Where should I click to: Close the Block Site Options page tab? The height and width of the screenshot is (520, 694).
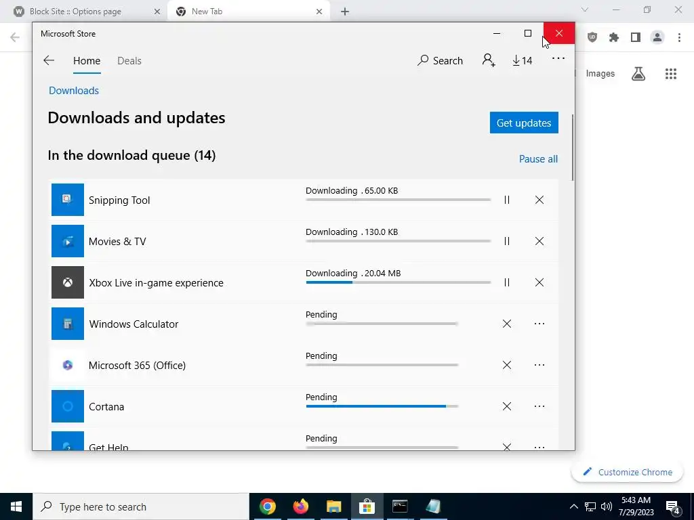[157, 12]
